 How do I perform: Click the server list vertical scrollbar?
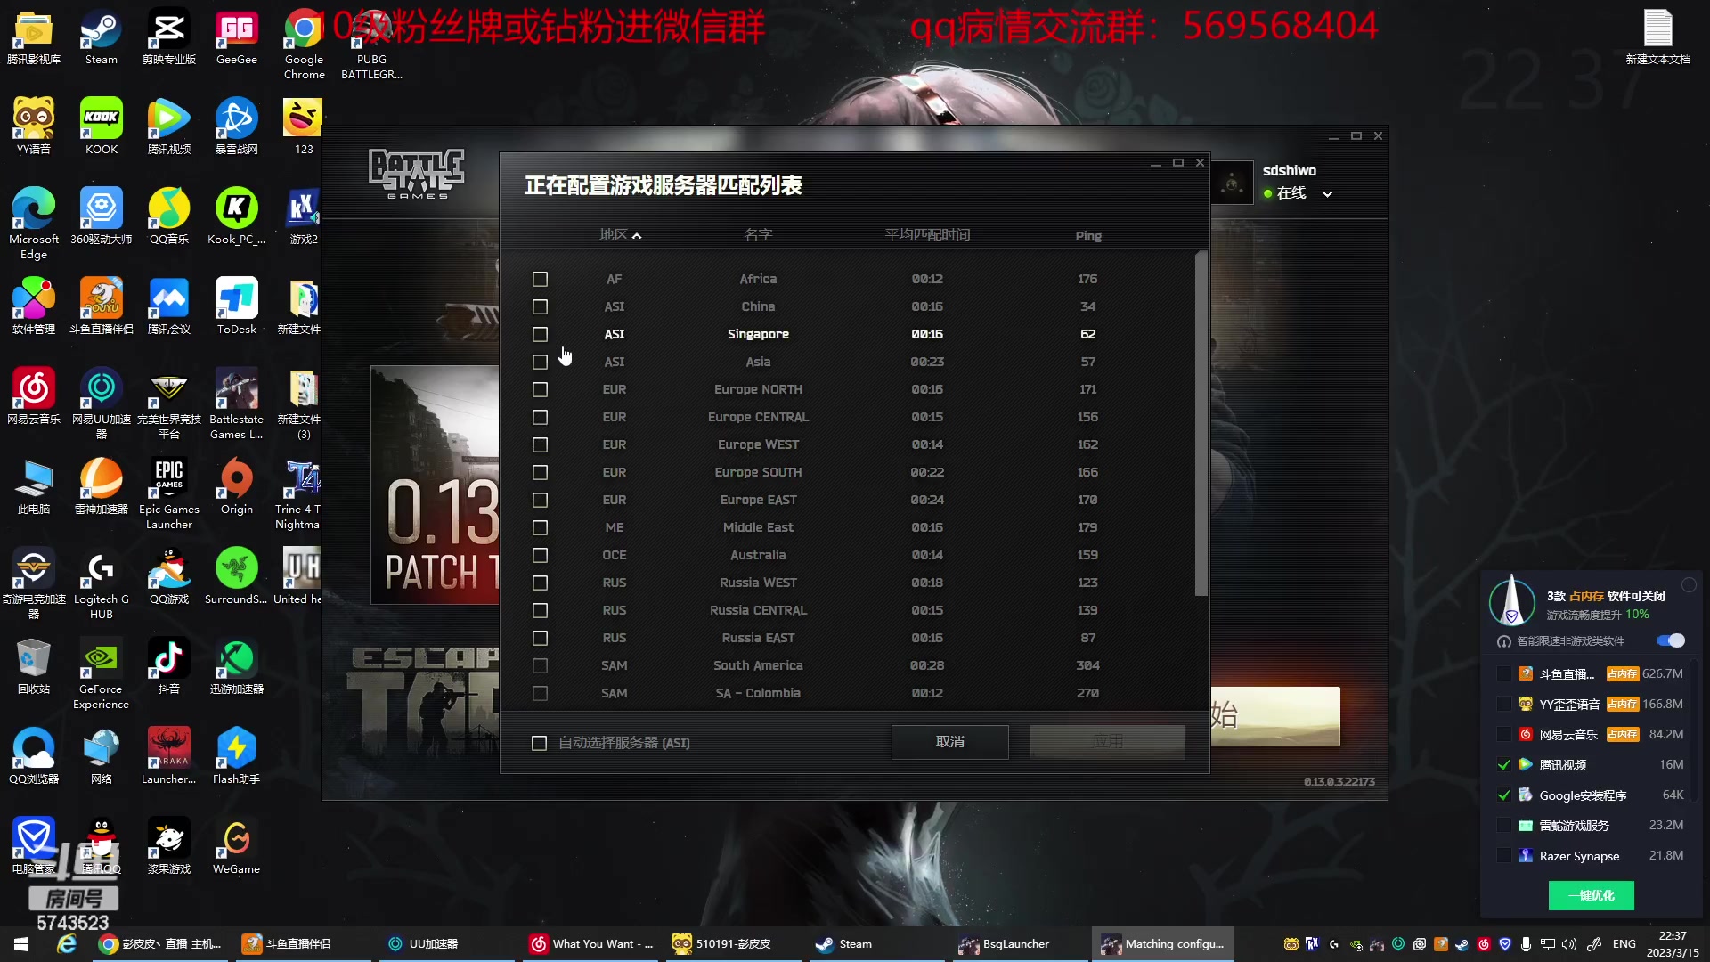1201,424
